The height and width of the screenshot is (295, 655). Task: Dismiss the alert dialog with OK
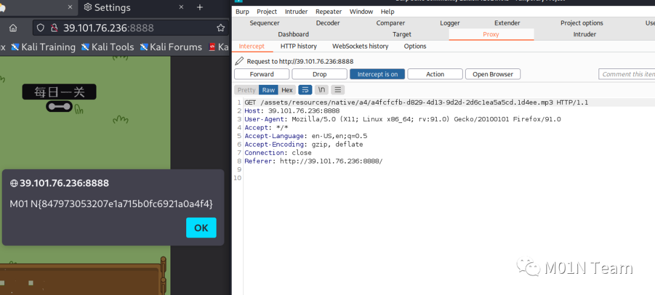coord(201,227)
